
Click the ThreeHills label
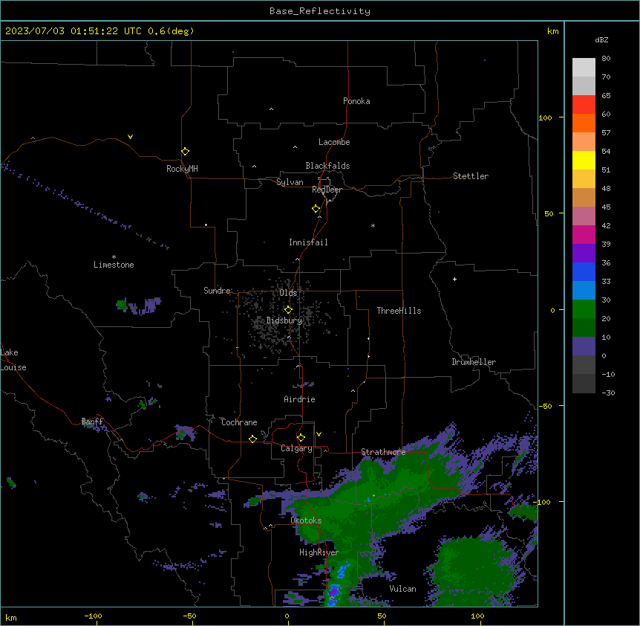click(x=399, y=311)
